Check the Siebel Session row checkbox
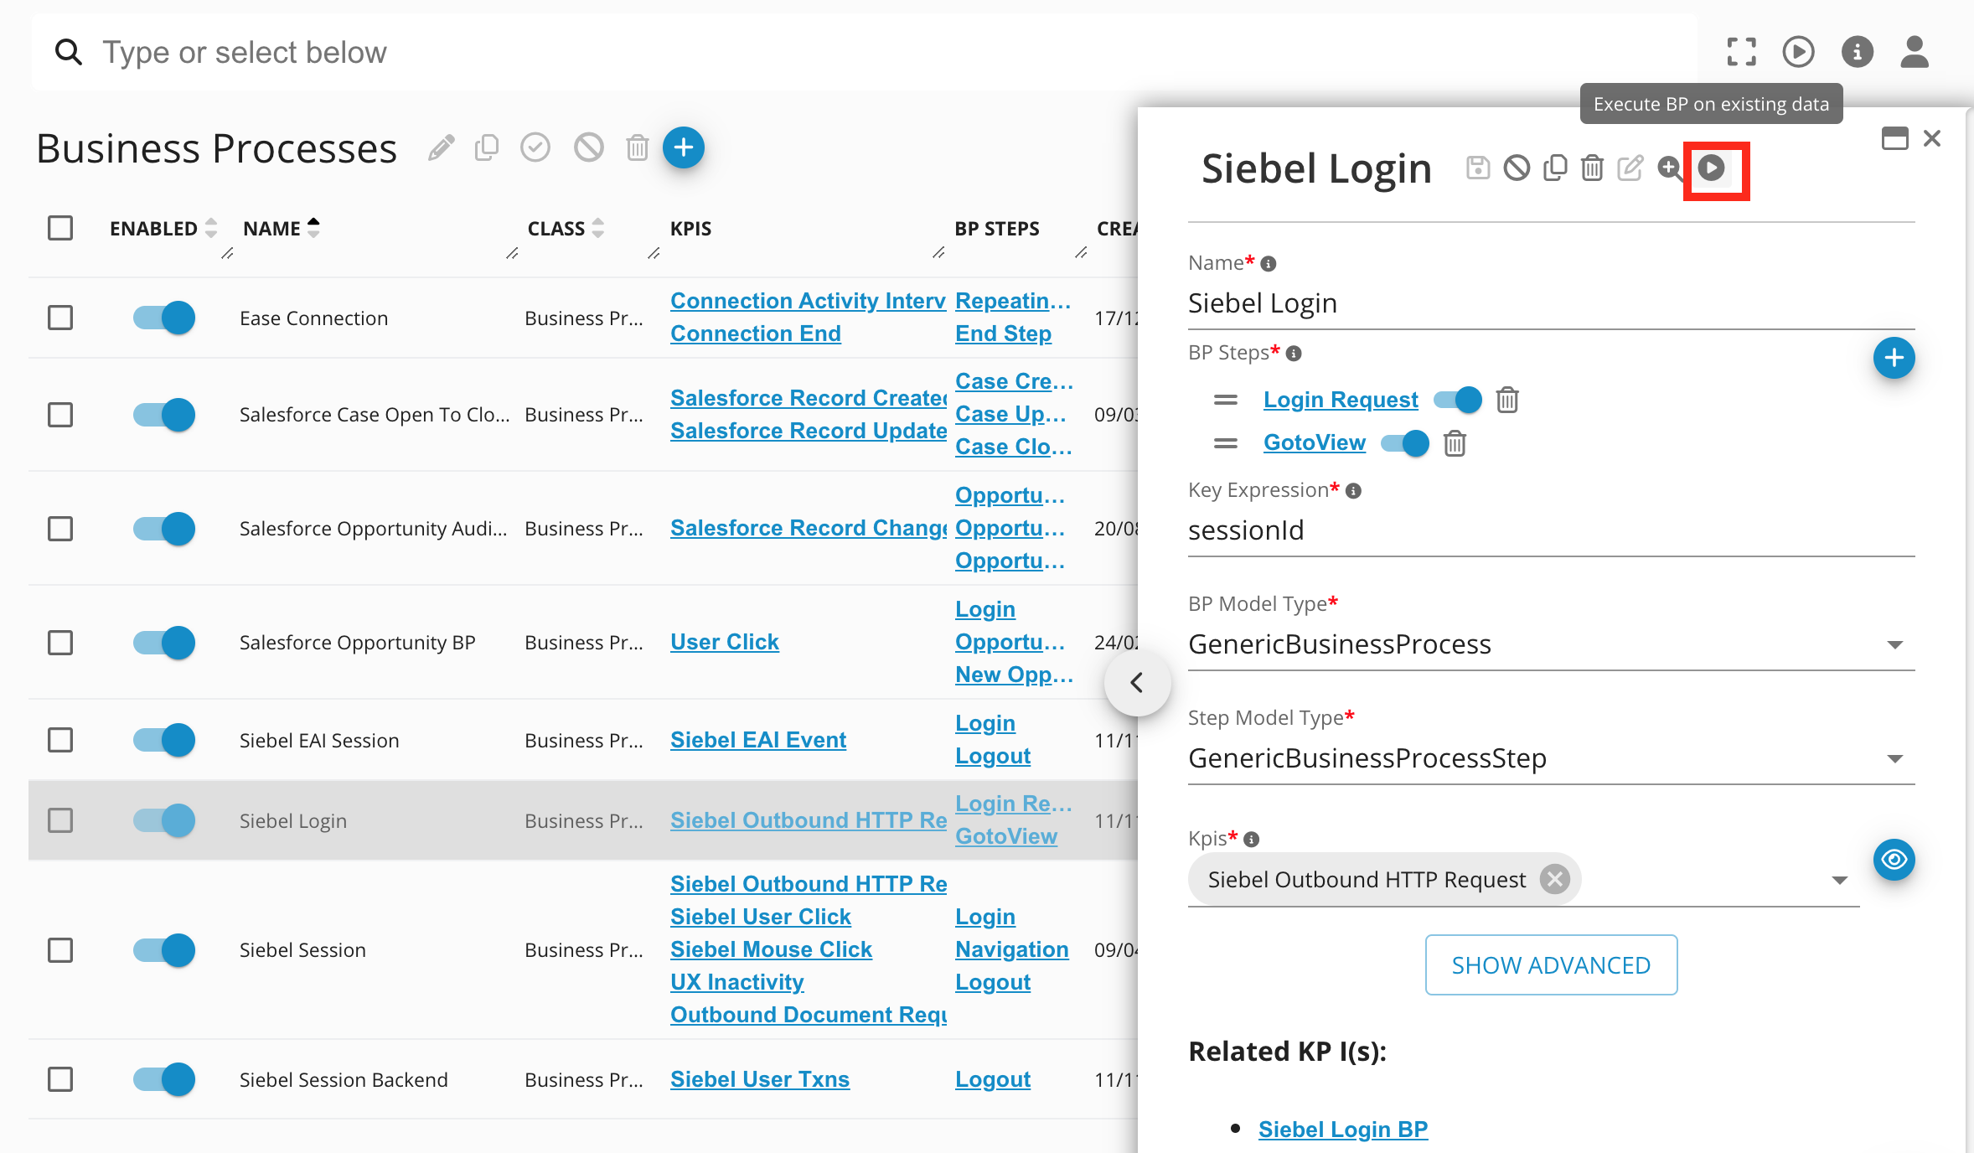 [60, 950]
